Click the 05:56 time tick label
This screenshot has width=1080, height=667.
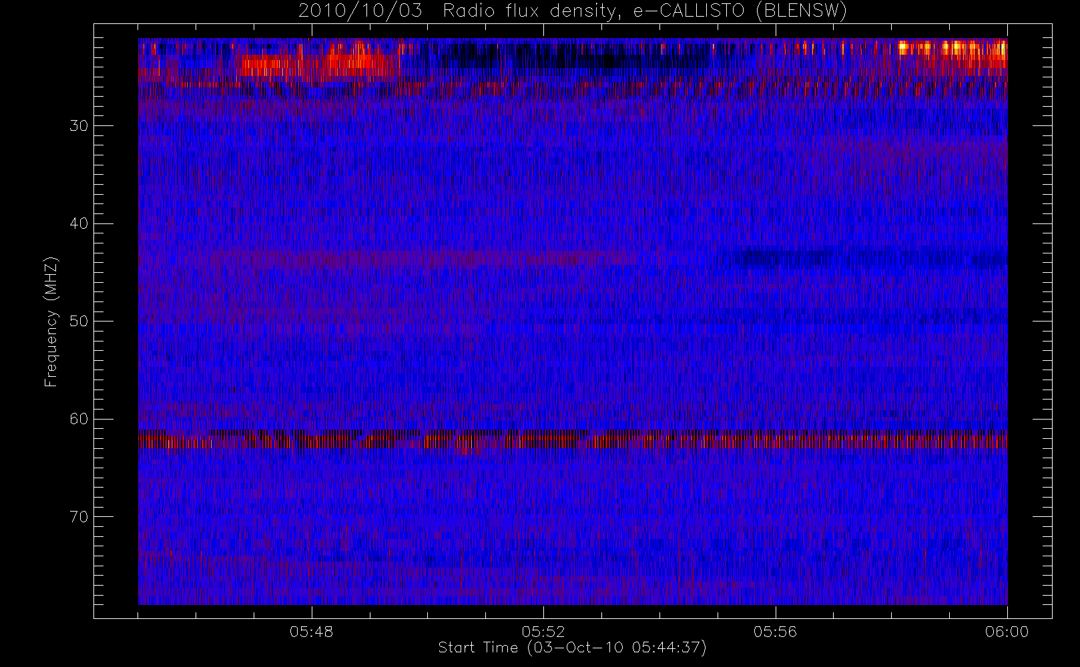tap(775, 632)
